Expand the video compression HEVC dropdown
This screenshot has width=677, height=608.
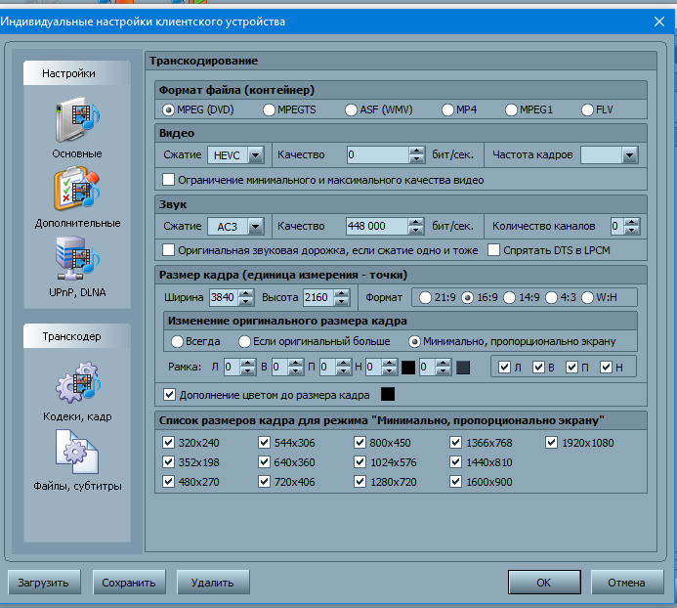pos(256,154)
